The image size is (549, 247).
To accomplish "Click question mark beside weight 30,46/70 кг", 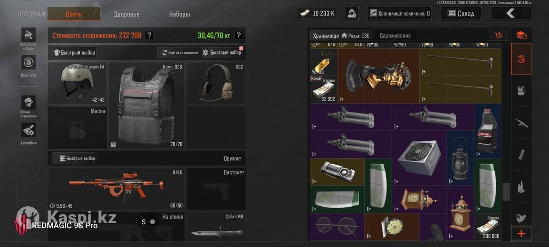I will (238, 35).
